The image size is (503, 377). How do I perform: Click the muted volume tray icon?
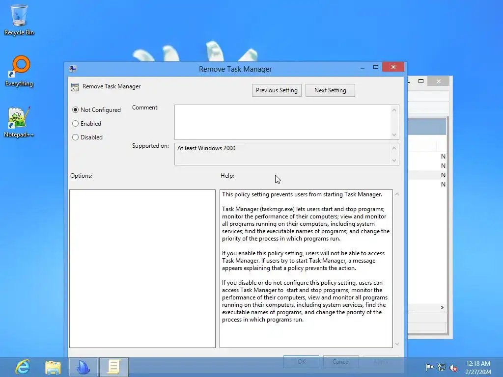click(x=453, y=367)
